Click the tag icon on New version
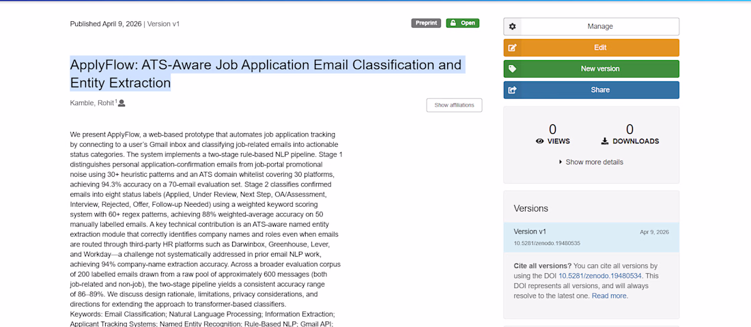751x327 pixels. (x=512, y=68)
